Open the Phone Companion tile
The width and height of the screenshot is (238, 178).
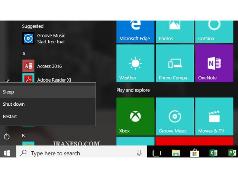coord(175,63)
